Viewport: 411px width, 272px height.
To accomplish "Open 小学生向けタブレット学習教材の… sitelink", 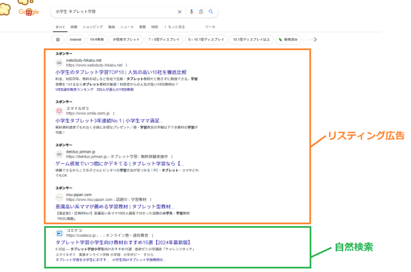I will click(139, 260).
